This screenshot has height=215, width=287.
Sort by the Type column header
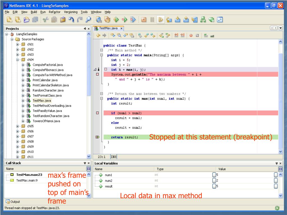pos(185,169)
